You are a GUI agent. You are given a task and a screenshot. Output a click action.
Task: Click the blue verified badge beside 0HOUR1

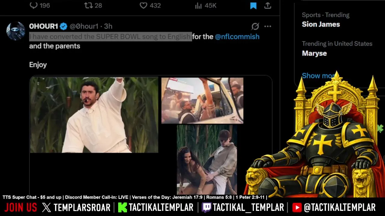[63, 26]
